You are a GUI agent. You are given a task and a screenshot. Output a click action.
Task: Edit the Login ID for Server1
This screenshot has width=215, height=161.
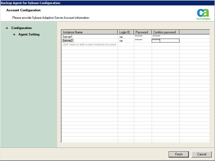click(126, 37)
